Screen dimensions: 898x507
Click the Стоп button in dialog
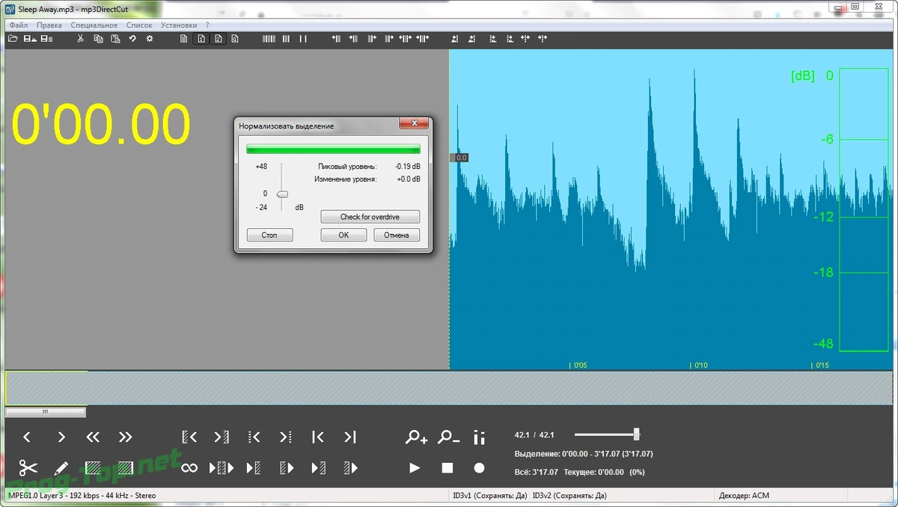point(269,235)
